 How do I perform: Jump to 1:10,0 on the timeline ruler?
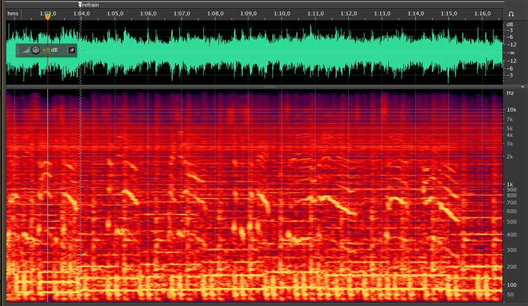click(x=282, y=13)
